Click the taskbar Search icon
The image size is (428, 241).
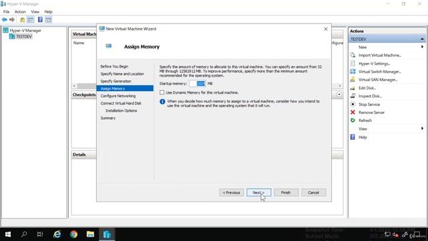coord(24,234)
